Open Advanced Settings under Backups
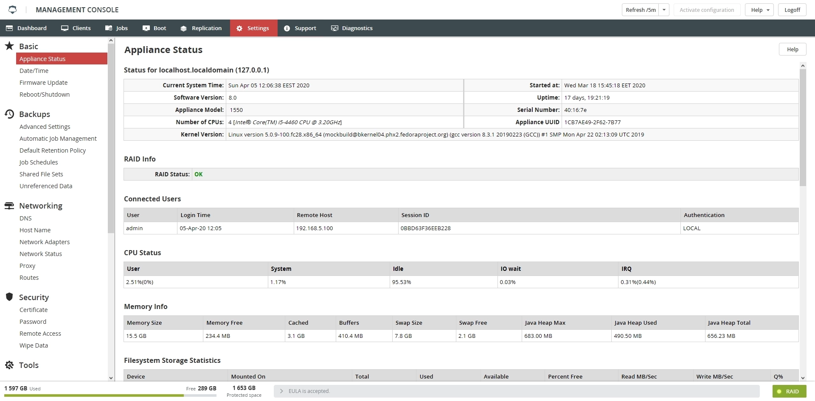Image resolution: width=815 pixels, height=401 pixels. pyautogui.click(x=45, y=127)
